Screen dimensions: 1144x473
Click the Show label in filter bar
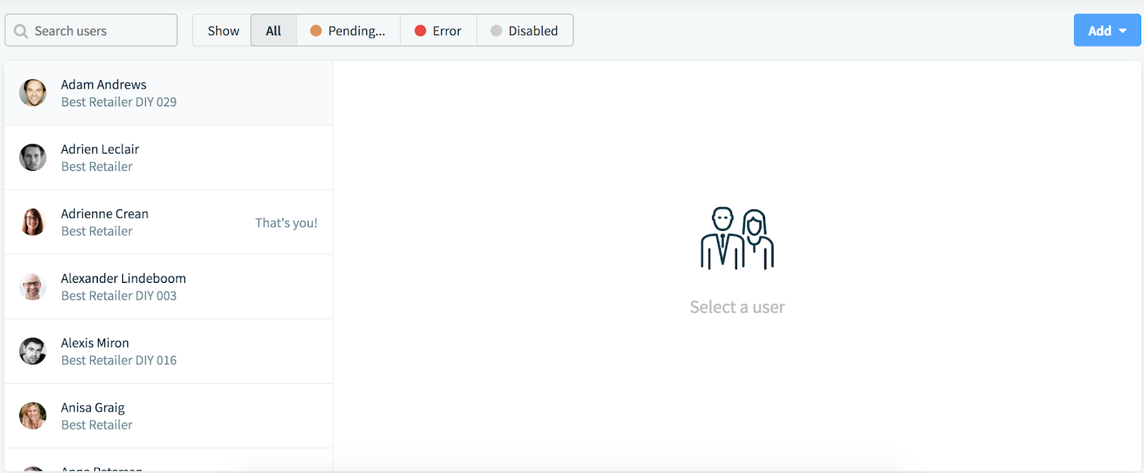pyautogui.click(x=223, y=31)
